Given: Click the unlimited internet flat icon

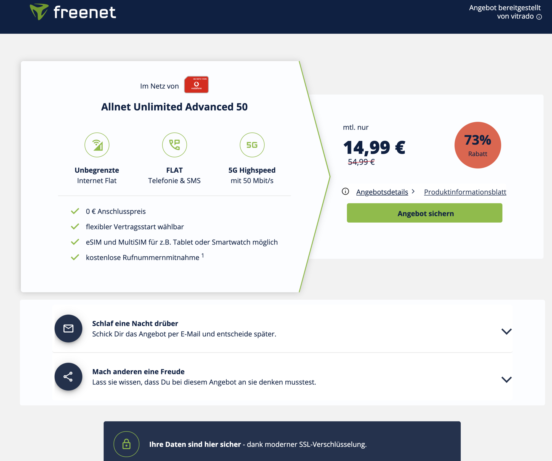Looking at the screenshot, I should coord(97,145).
